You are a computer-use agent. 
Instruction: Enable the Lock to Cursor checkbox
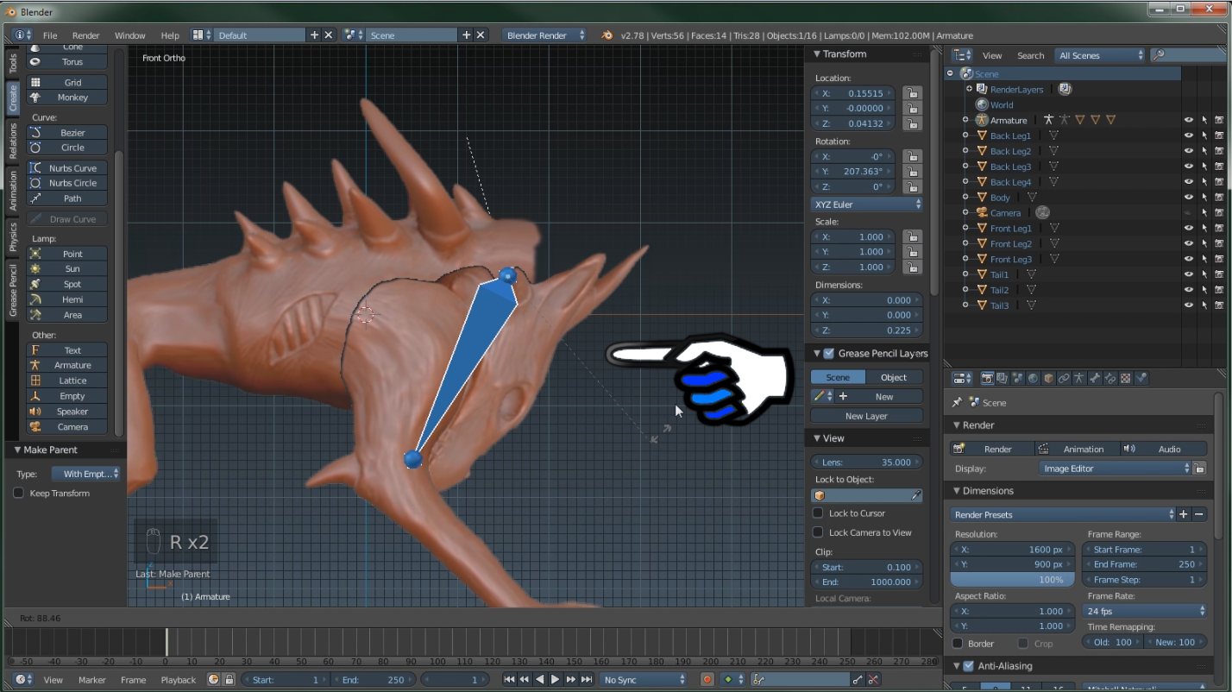pos(818,513)
